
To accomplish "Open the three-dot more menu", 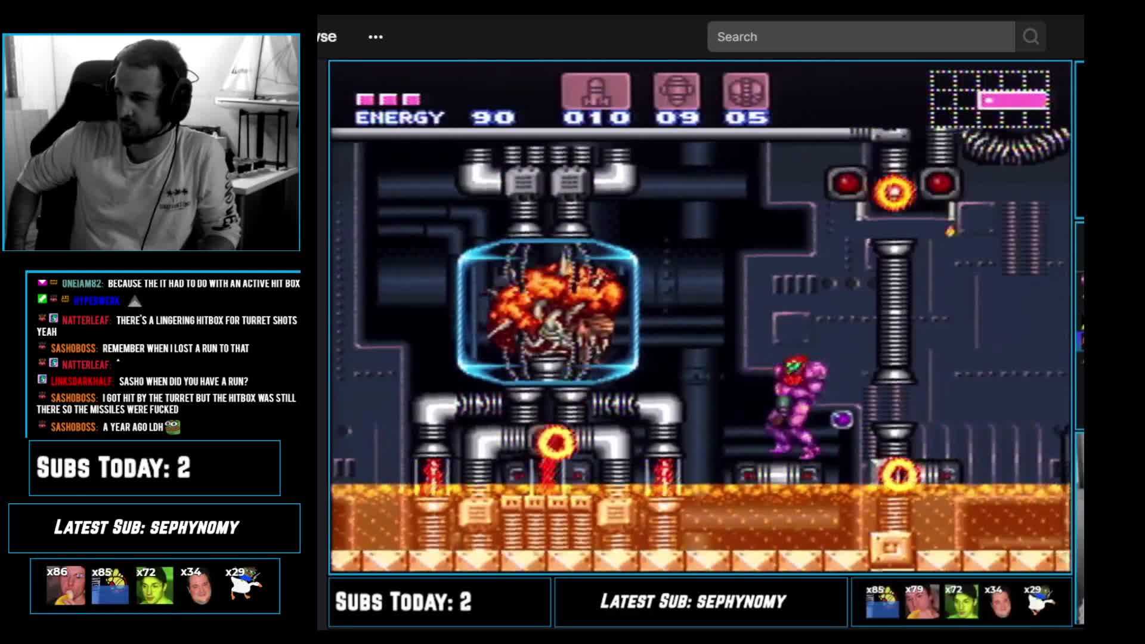I will [376, 37].
